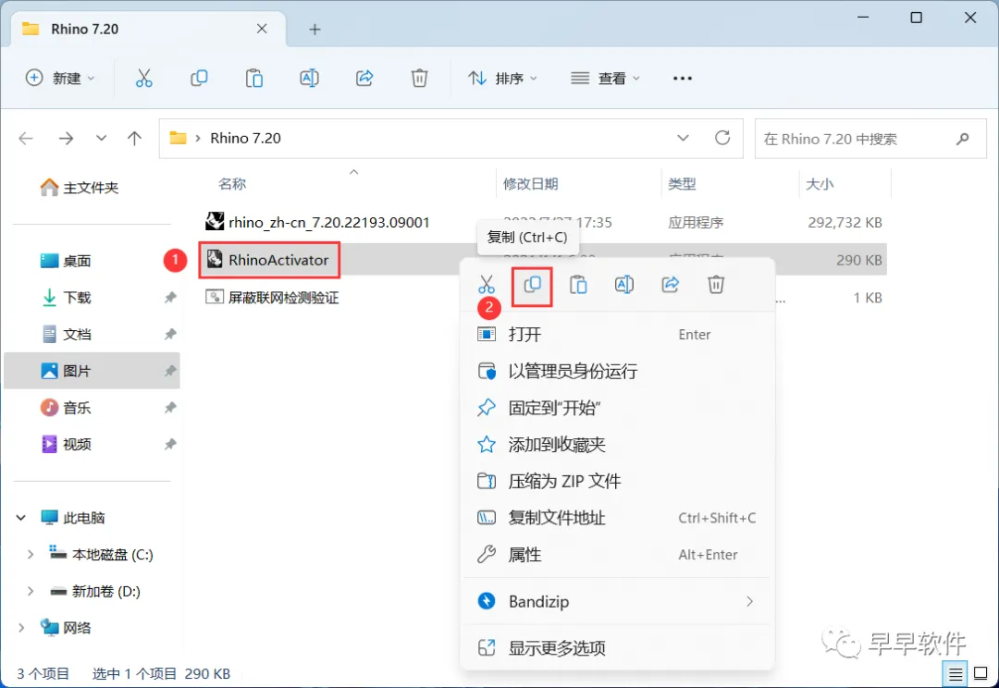Viewport: 999px width, 688px height.
Task: Sort by the 大小 column header
Action: pyautogui.click(x=820, y=184)
